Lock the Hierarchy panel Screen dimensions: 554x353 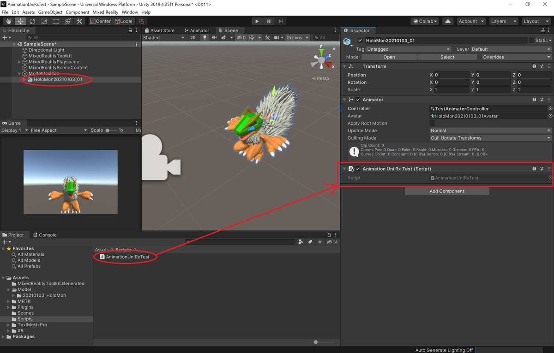coord(131,30)
